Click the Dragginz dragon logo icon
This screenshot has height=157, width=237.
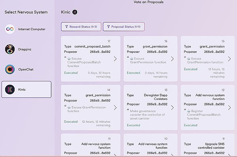pos(10,49)
